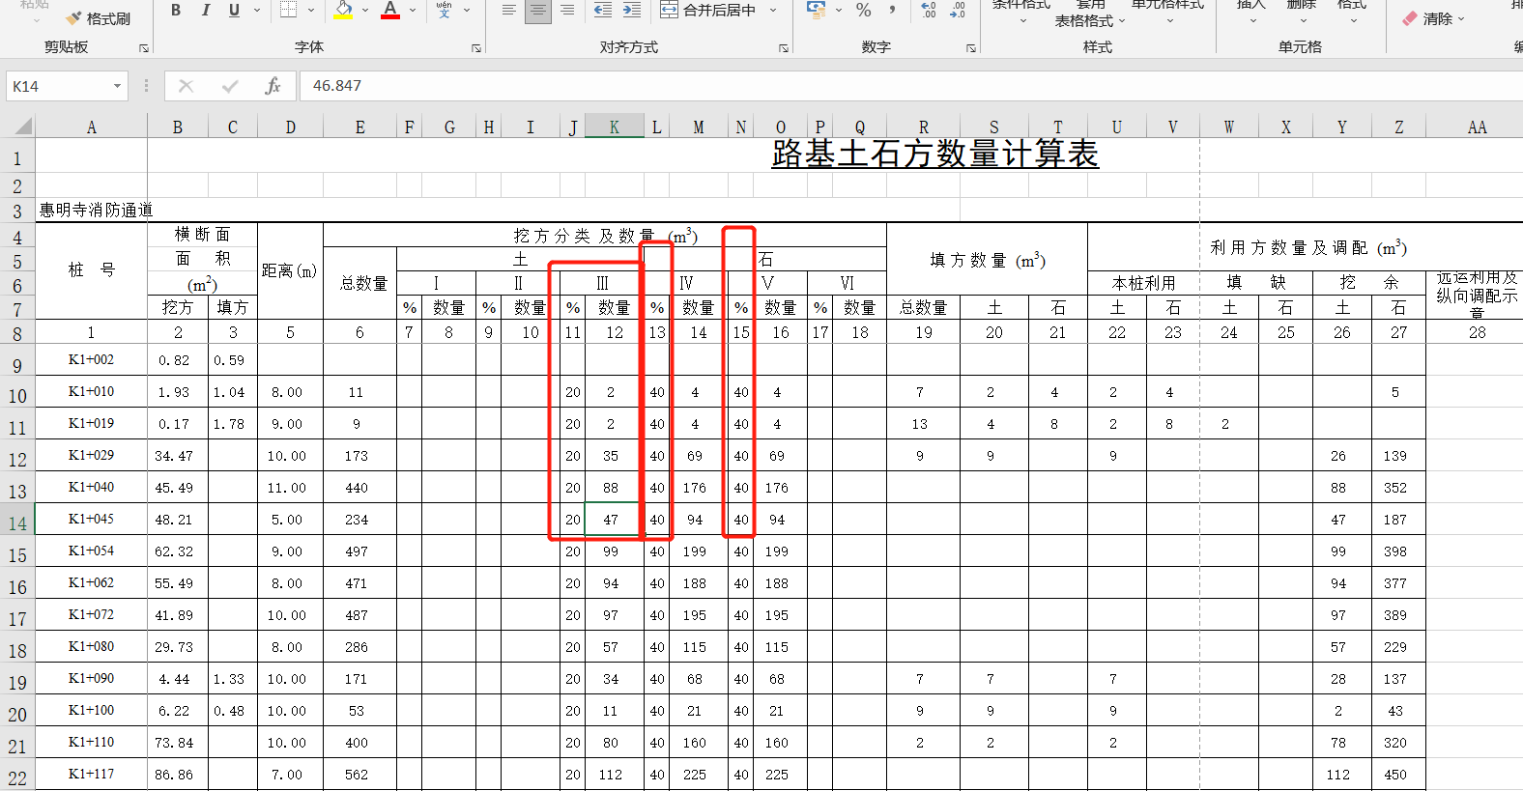Open Clipboard (剪贴板) group dialog launcher
This screenshot has height=791, width=1523.
[144, 47]
